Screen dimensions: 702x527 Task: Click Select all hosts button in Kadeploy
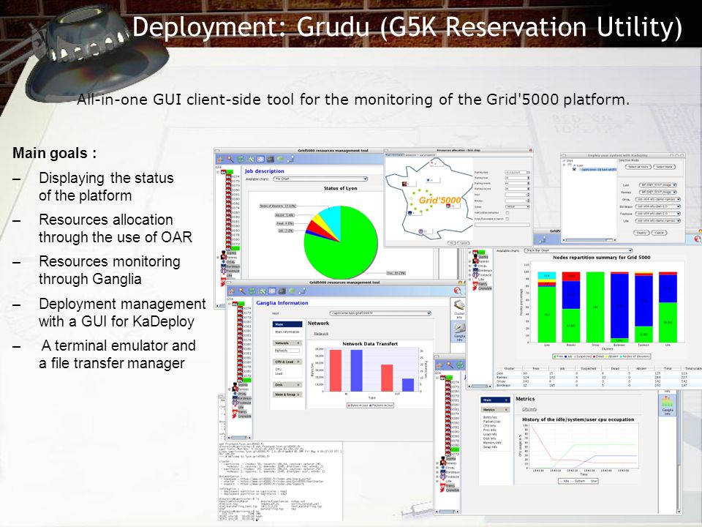click(638, 167)
